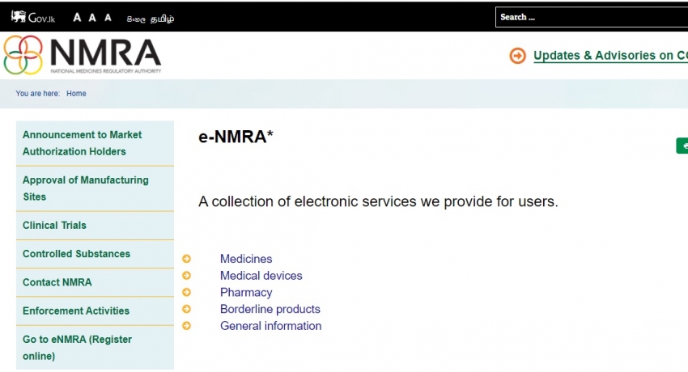Screen dimensions: 688x372
Task: Click the green button at the right edge
Action: tap(682, 146)
